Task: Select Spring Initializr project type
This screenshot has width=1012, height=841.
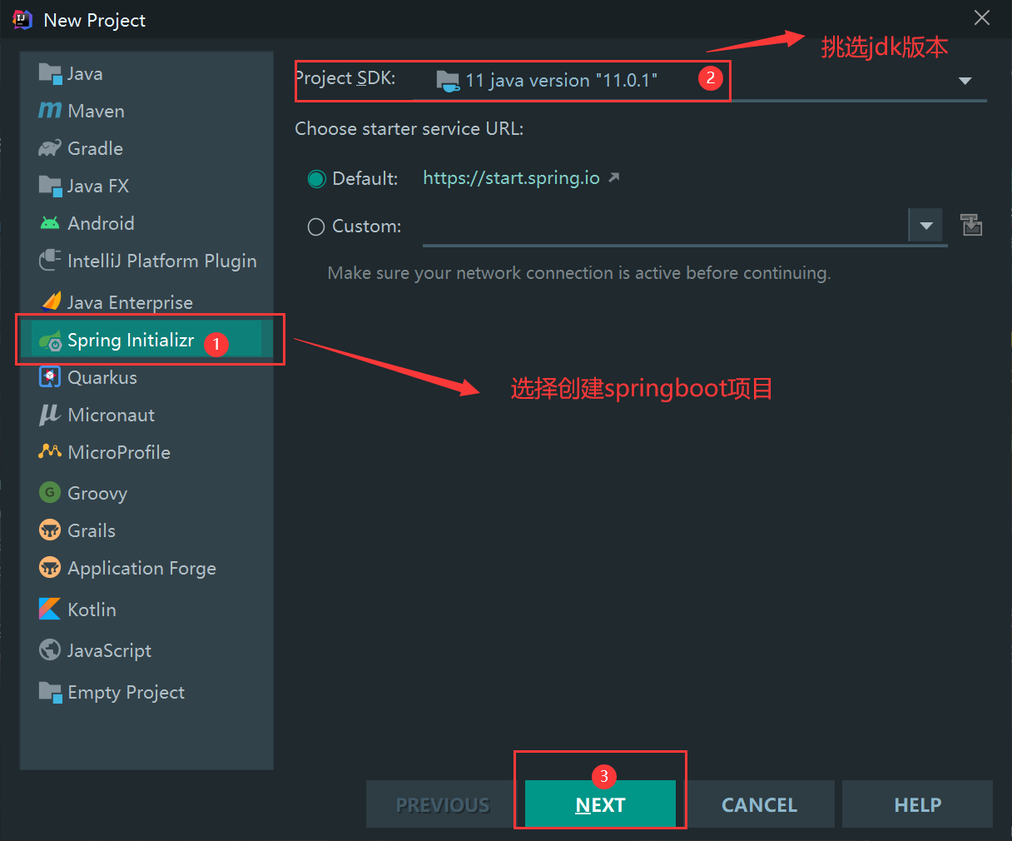Action: point(146,340)
